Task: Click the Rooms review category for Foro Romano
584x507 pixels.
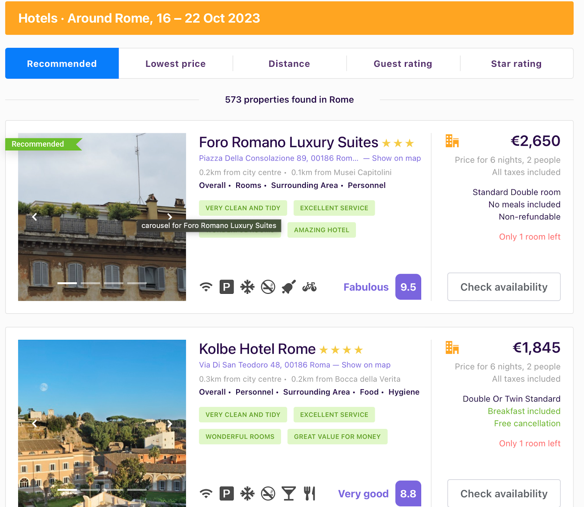Action: tap(249, 185)
